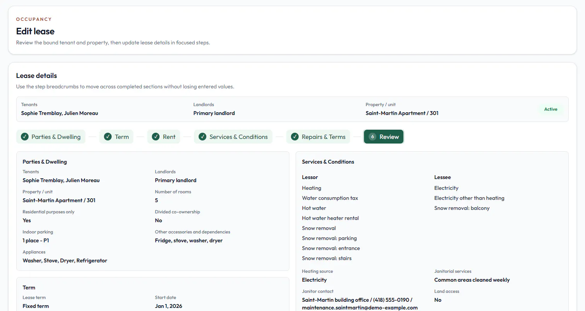Click 'Snow removal: balcony' item
The width and height of the screenshot is (585, 311).
(x=462, y=208)
